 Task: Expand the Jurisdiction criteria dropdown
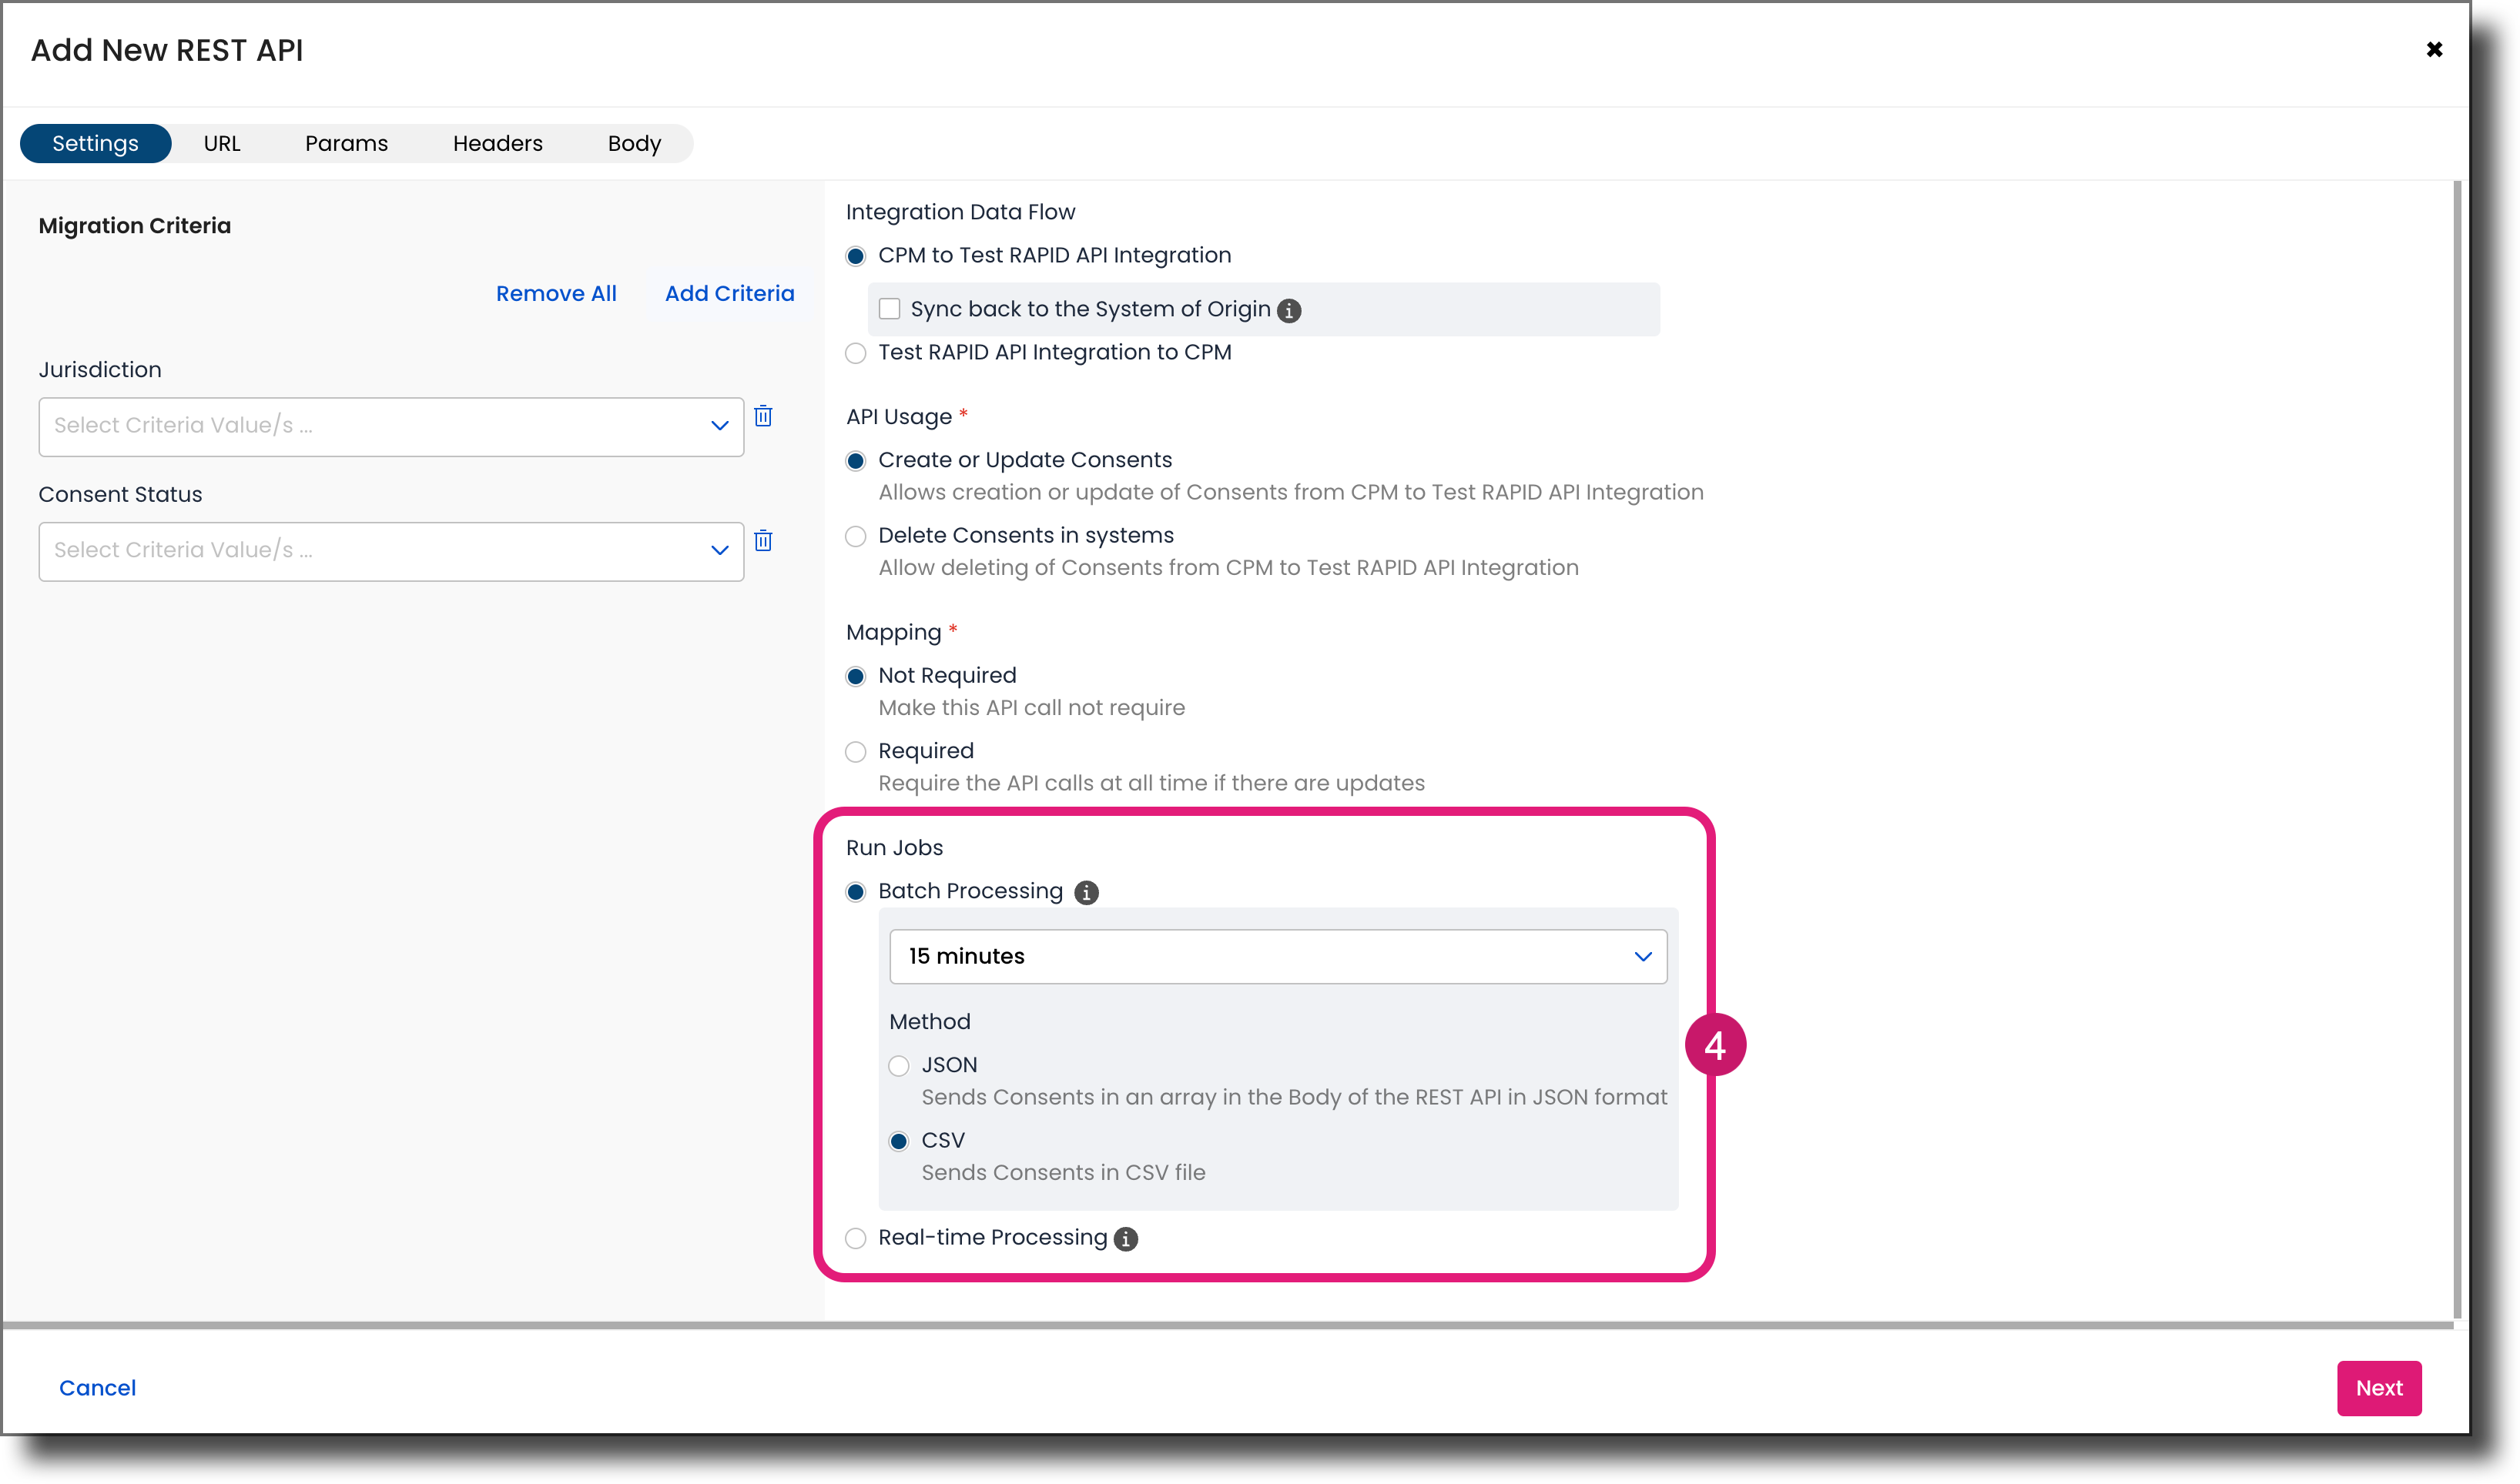pyautogui.click(x=391, y=427)
